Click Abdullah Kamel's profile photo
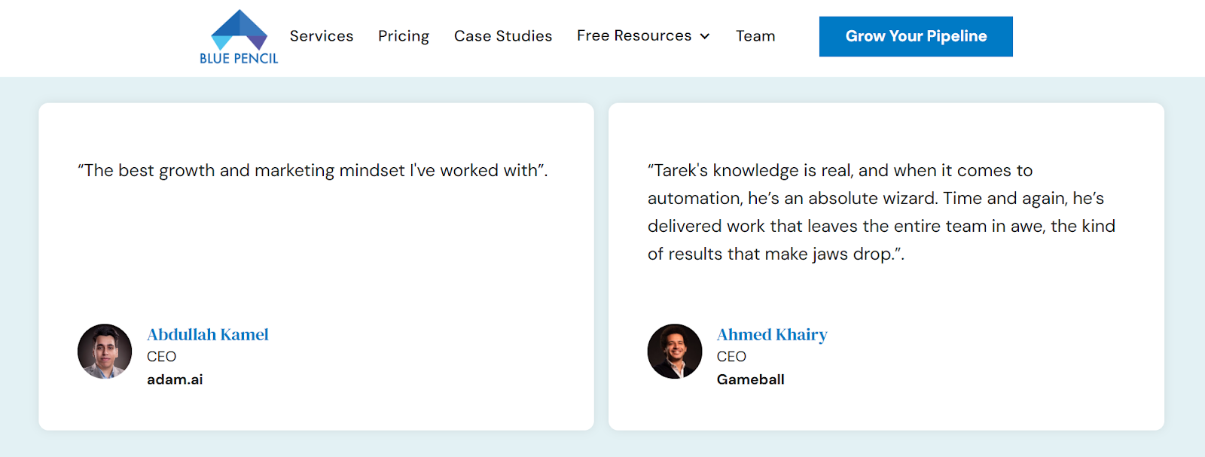 [x=105, y=352]
